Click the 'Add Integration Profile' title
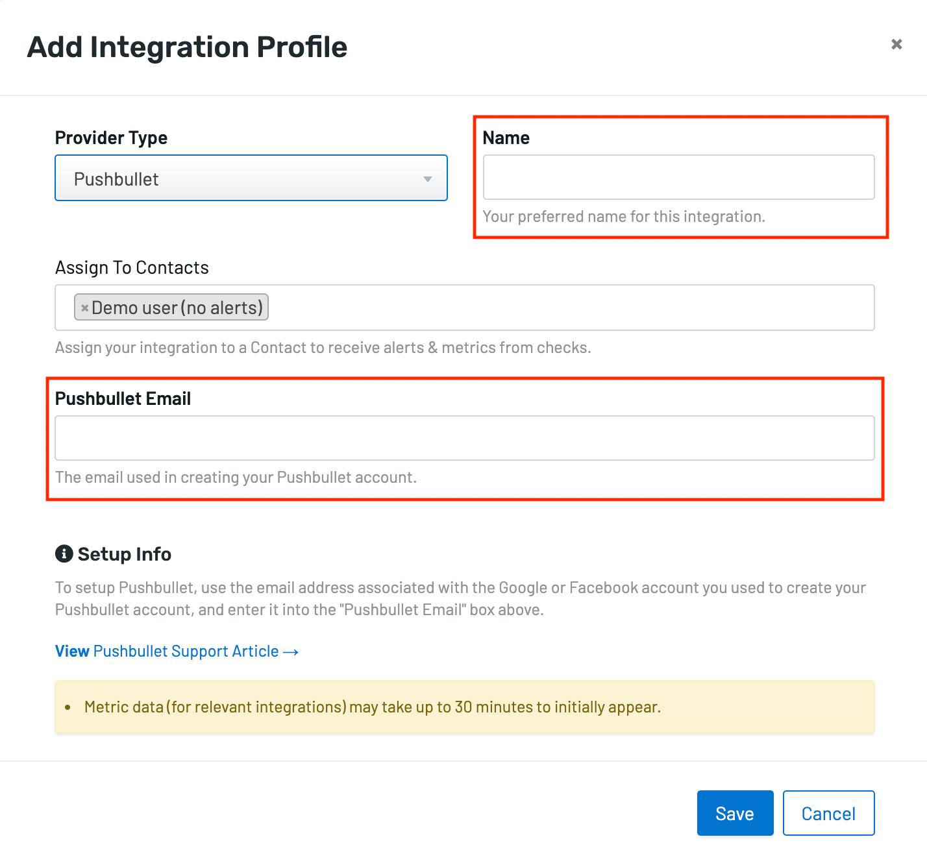927x863 pixels. click(187, 47)
